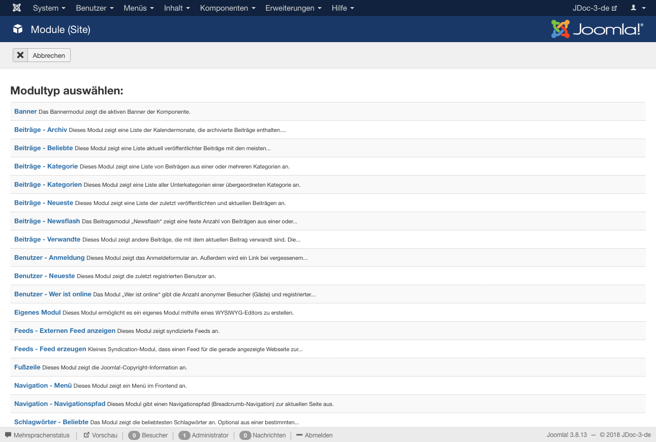The height and width of the screenshot is (442, 656).
Task: Click the Mehrsprachenstatus speech bubble icon
Action: click(8, 435)
